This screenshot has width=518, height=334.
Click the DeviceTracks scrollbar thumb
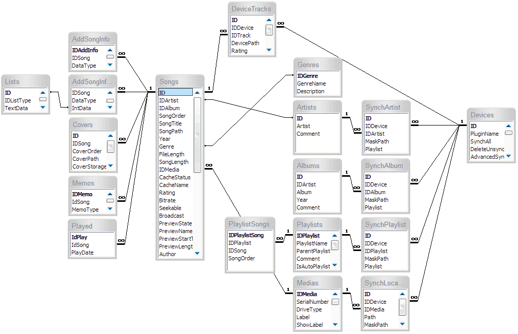[269, 30]
